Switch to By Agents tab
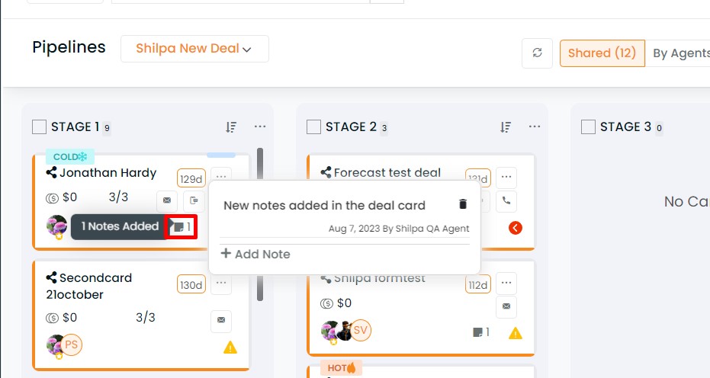The width and height of the screenshot is (710, 378). 681,53
